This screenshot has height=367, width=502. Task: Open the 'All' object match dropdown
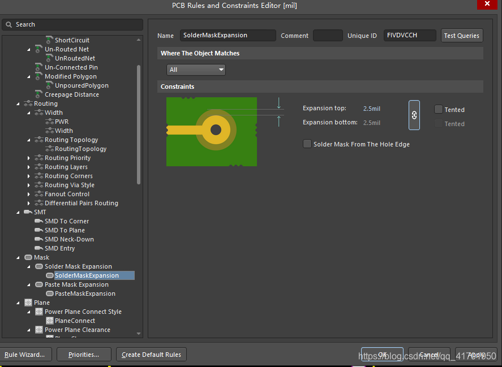(196, 70)
